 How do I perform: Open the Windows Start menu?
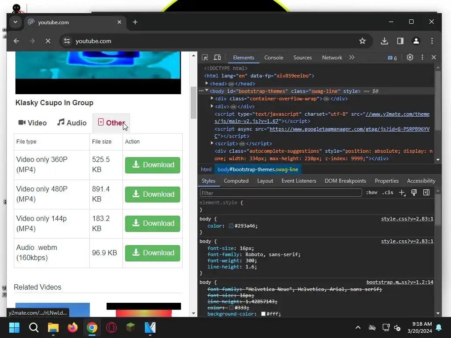[14, 327]
